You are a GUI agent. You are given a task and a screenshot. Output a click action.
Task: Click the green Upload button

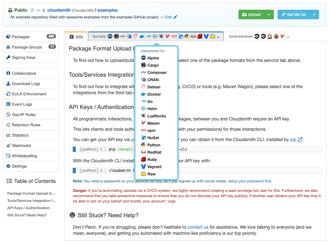tap(251, 15)
